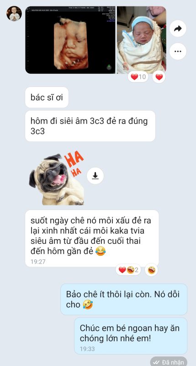Tap the laughing emoji reaction button
Viewport: 196px width, 366px height.
pos(151,270)
